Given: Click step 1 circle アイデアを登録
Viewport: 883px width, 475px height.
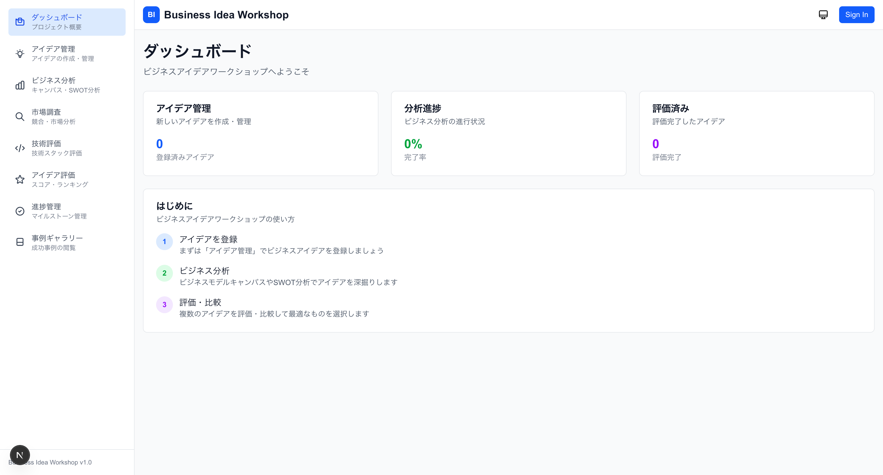Looking at the screenshot, I should point(164,242).
